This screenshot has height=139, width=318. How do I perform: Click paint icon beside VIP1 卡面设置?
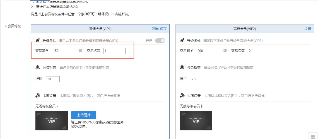click(x=37, y=96)
